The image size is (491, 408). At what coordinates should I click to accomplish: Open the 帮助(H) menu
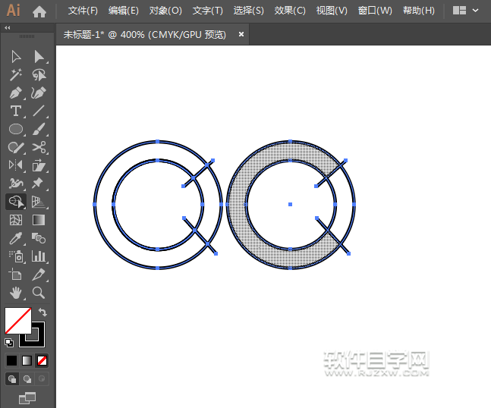coord(419,11)
